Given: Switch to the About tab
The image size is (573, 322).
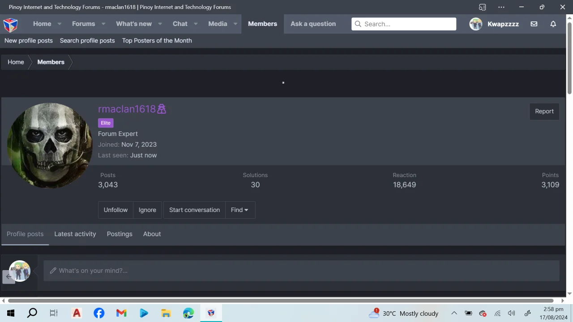Looking at the screenshot, I should (x=152, y=234).
